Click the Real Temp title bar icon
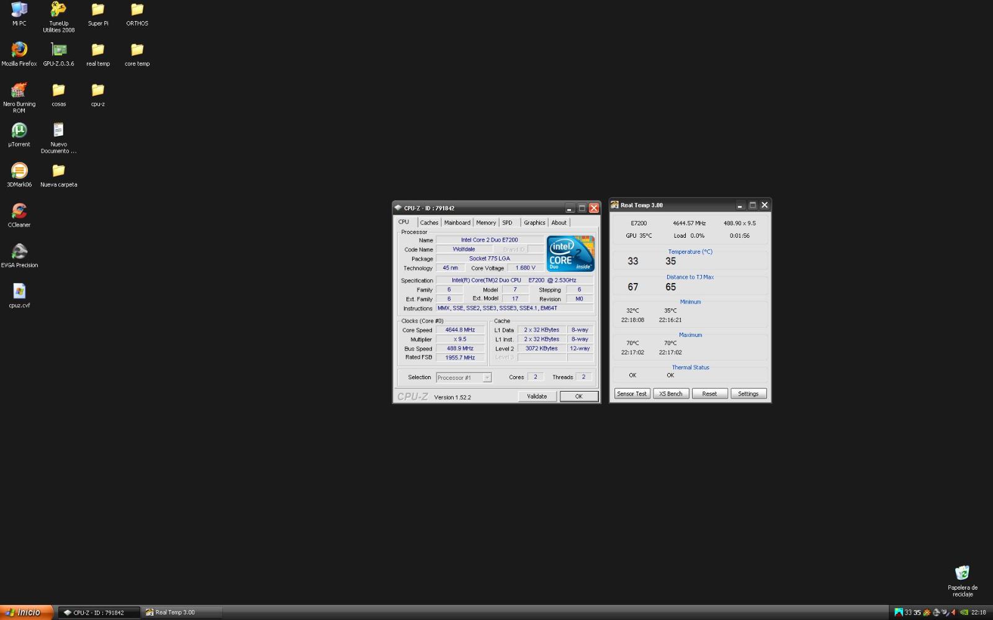The height and width of the screenshot is (620, 993). (x=614, y=205)
